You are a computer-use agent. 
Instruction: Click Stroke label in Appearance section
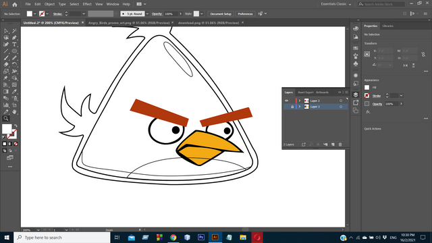pyautogui.click(x=377, y=96)
